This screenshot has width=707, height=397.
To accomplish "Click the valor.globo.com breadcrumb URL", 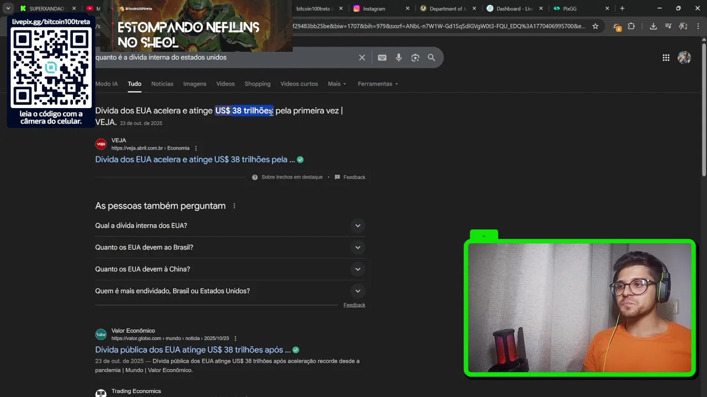I will pos(170,339).
